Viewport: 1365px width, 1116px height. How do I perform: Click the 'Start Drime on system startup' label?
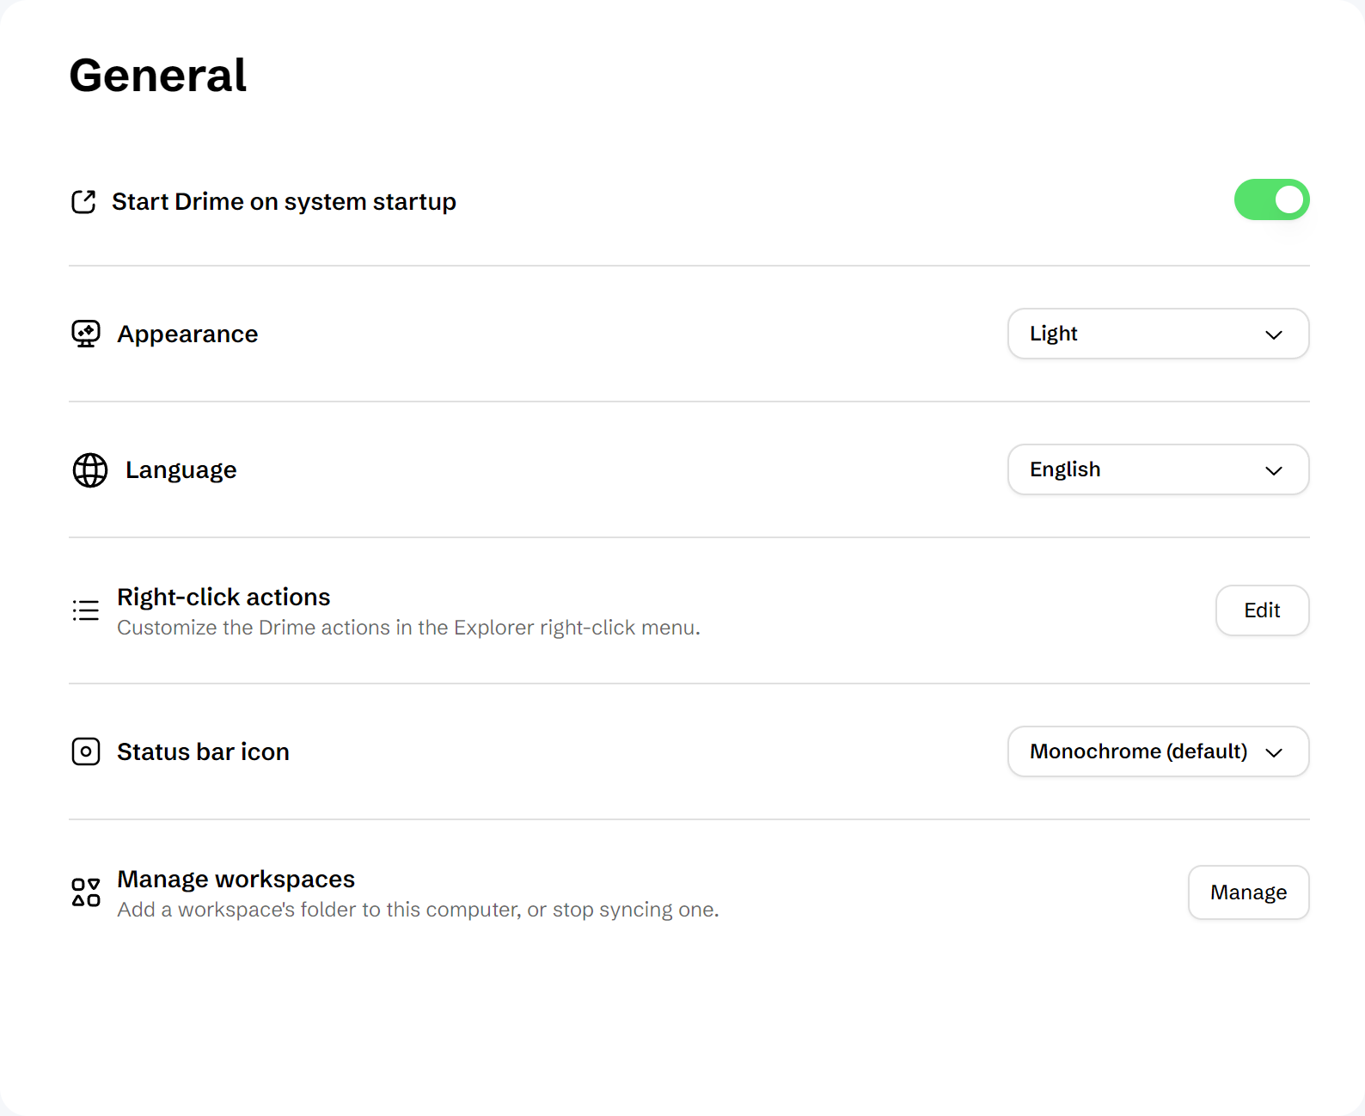(284, 202)
